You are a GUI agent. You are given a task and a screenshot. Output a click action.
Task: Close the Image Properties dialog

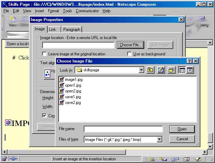[x=181, y=20]
